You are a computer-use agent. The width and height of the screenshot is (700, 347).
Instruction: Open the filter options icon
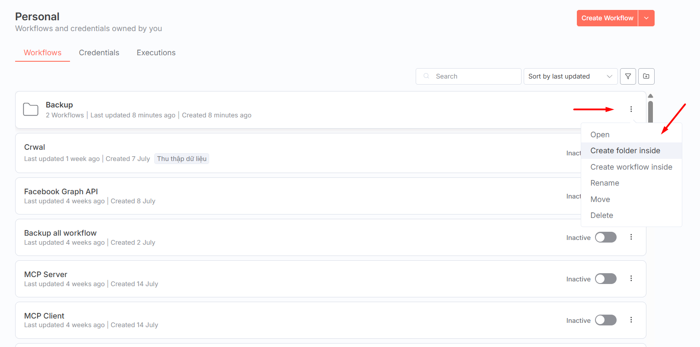pos(628,76)
